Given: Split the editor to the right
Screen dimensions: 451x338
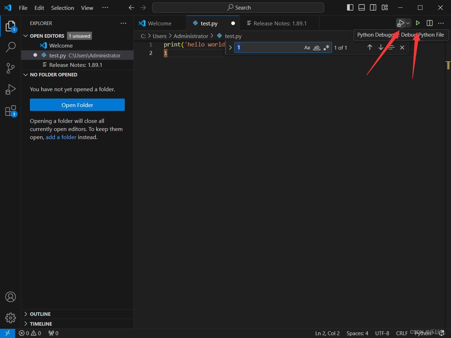Looking at the screenshot, I should click(430, 23).
